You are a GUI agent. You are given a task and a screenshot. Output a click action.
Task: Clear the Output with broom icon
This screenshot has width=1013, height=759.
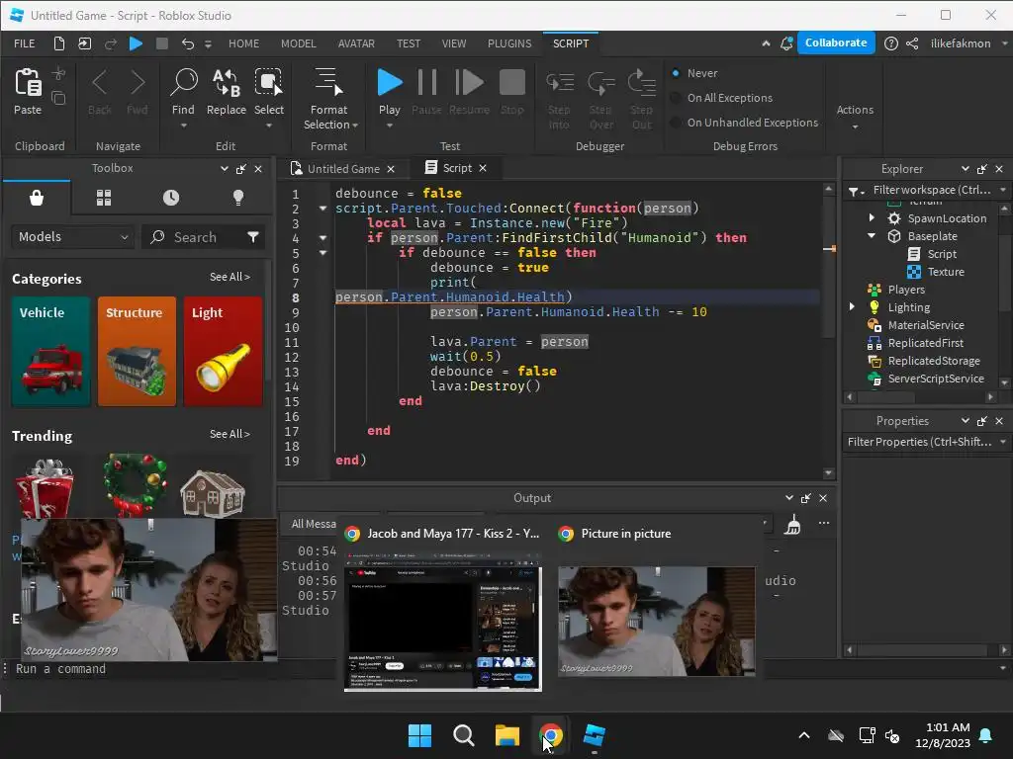tap(792, 526)
